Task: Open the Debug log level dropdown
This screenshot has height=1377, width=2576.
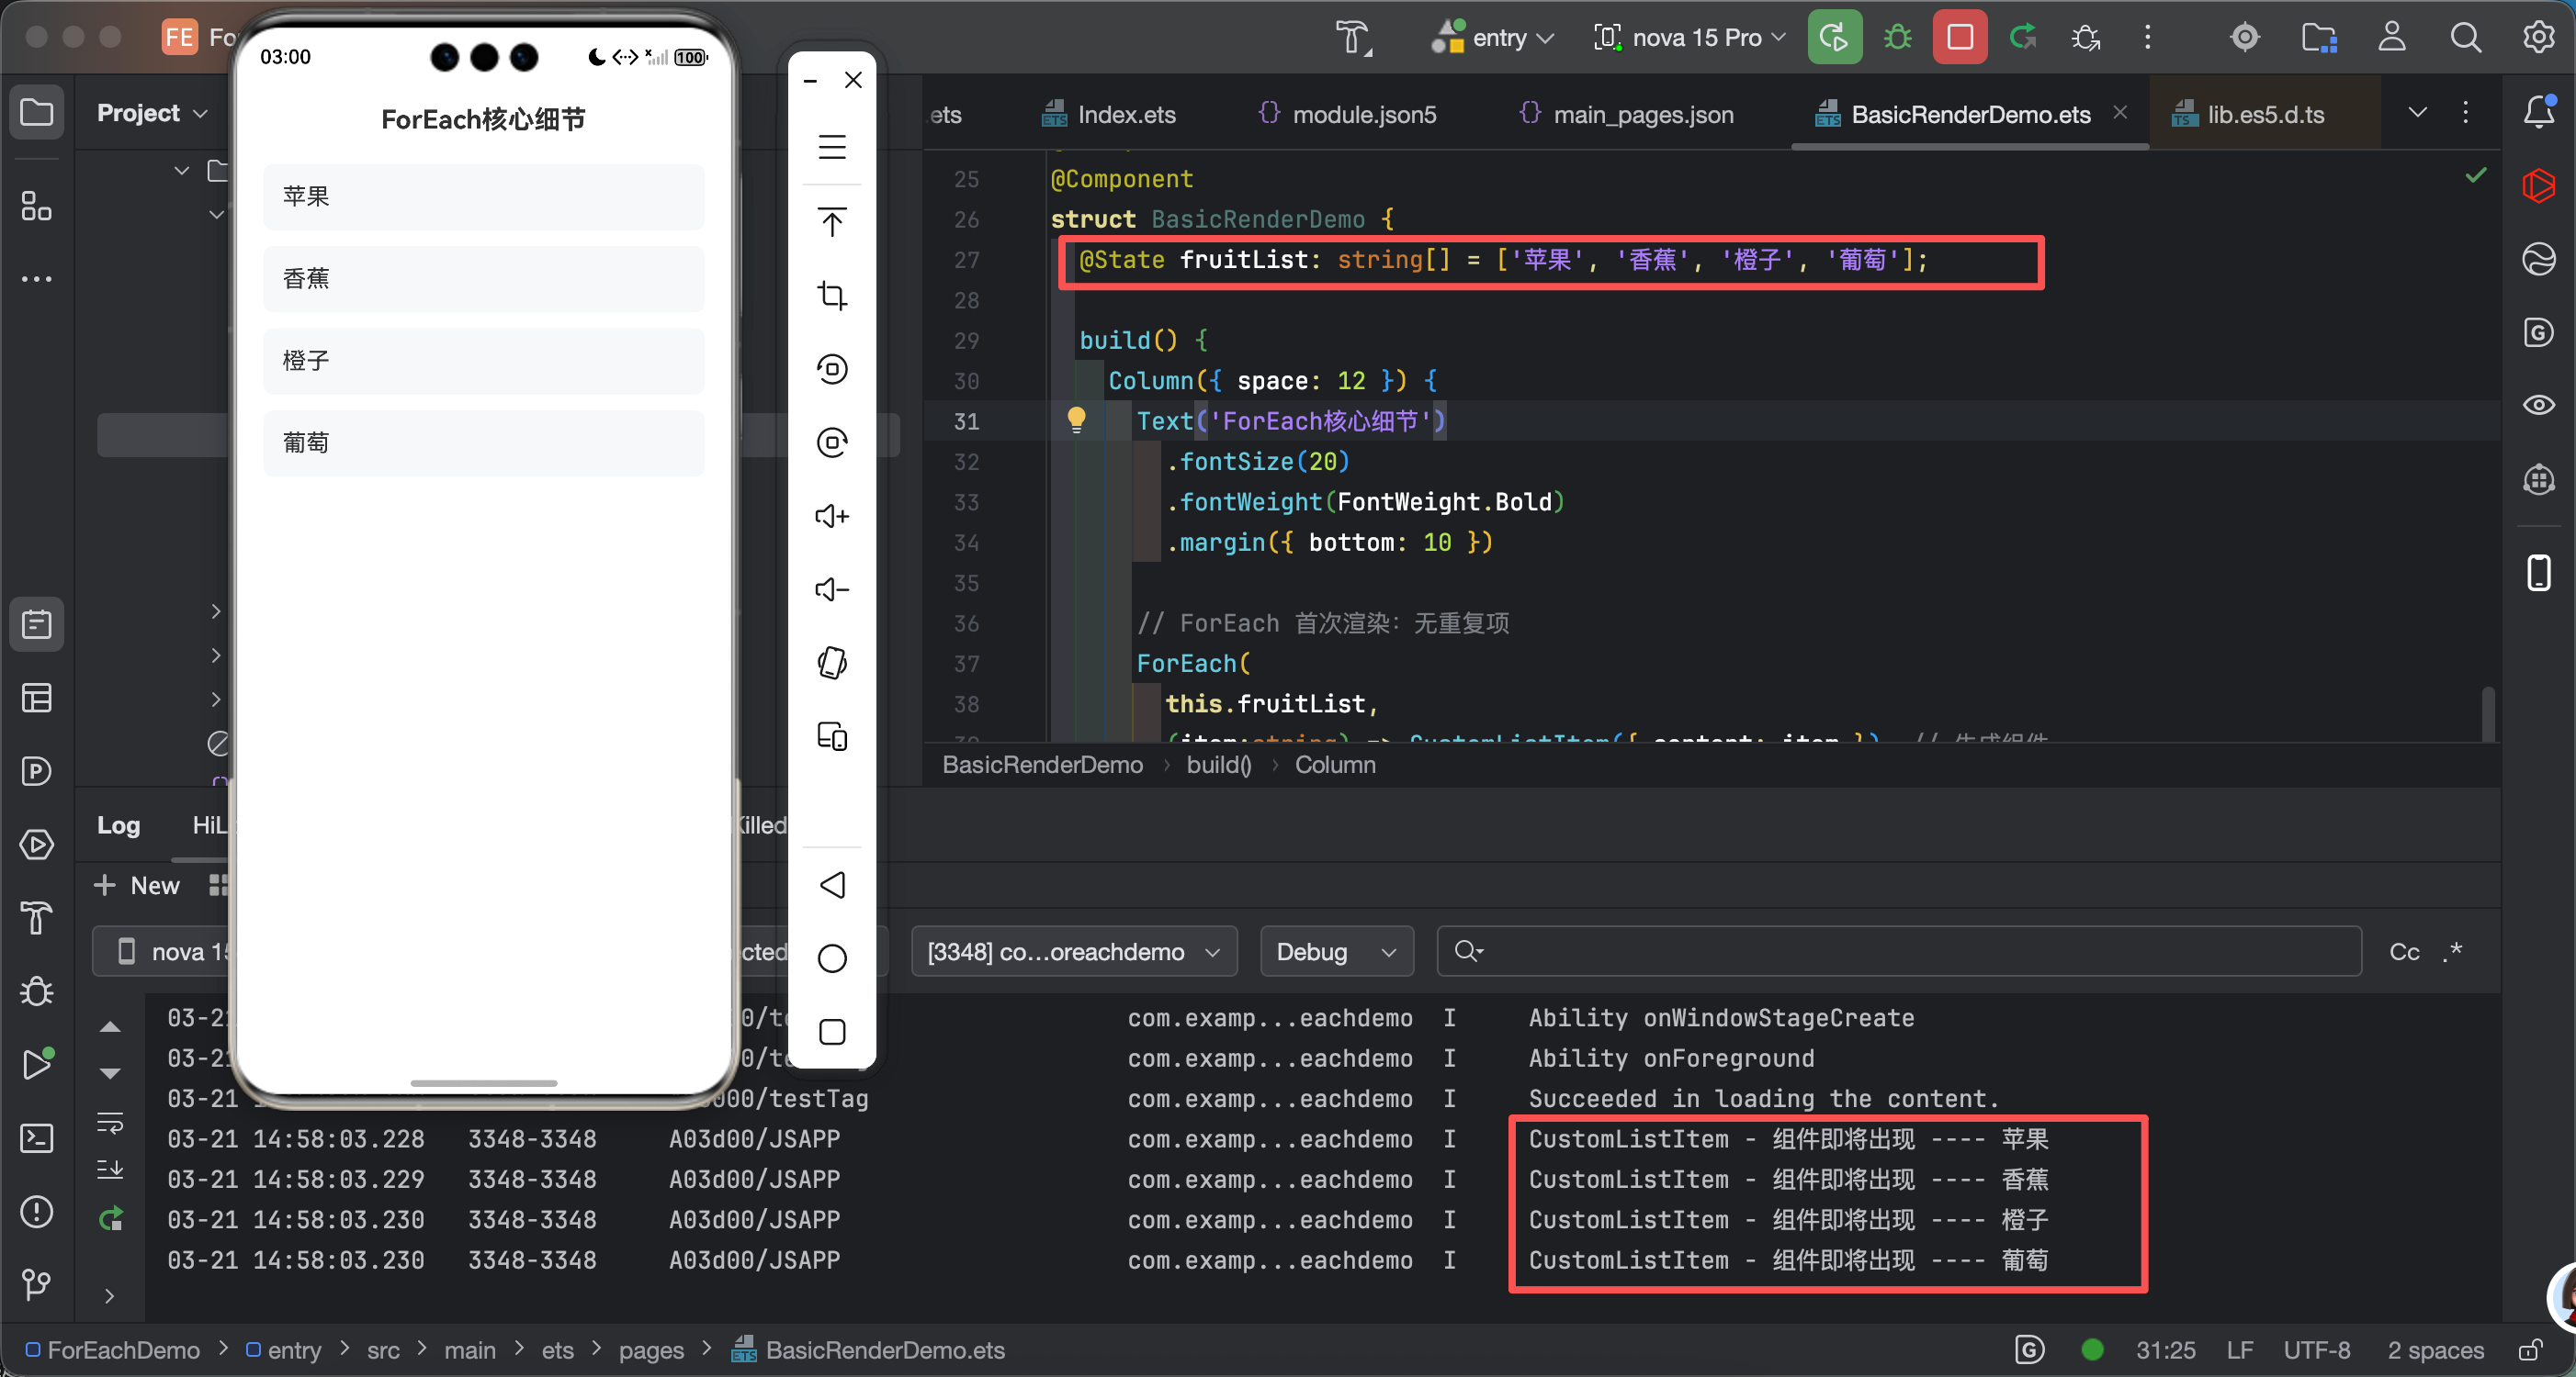Action: (x=1336, y=951)
